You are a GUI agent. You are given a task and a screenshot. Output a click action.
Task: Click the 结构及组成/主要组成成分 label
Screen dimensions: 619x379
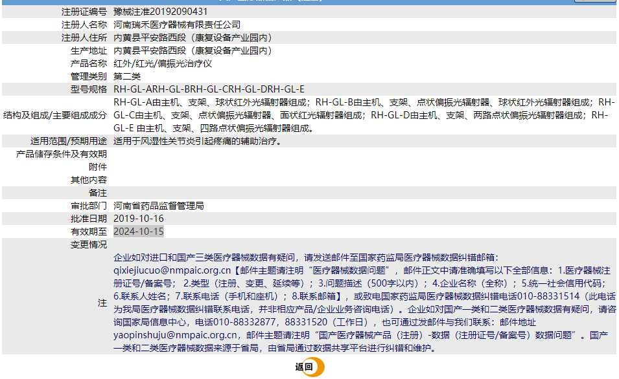tap(55, 115)
